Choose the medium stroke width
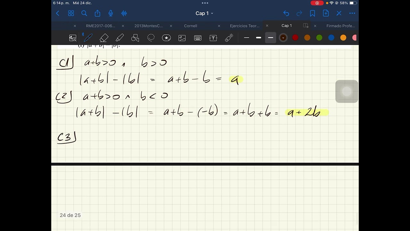The width and height of the screenshot is (410, 231). point(258,38)
